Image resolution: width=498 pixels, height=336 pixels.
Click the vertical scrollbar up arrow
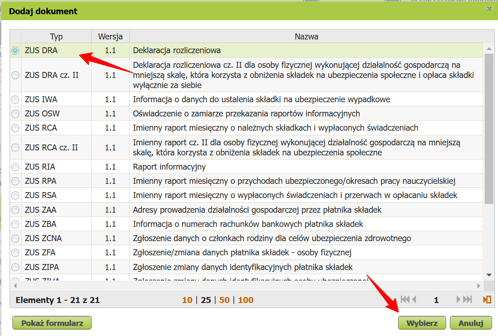(489, 49)
